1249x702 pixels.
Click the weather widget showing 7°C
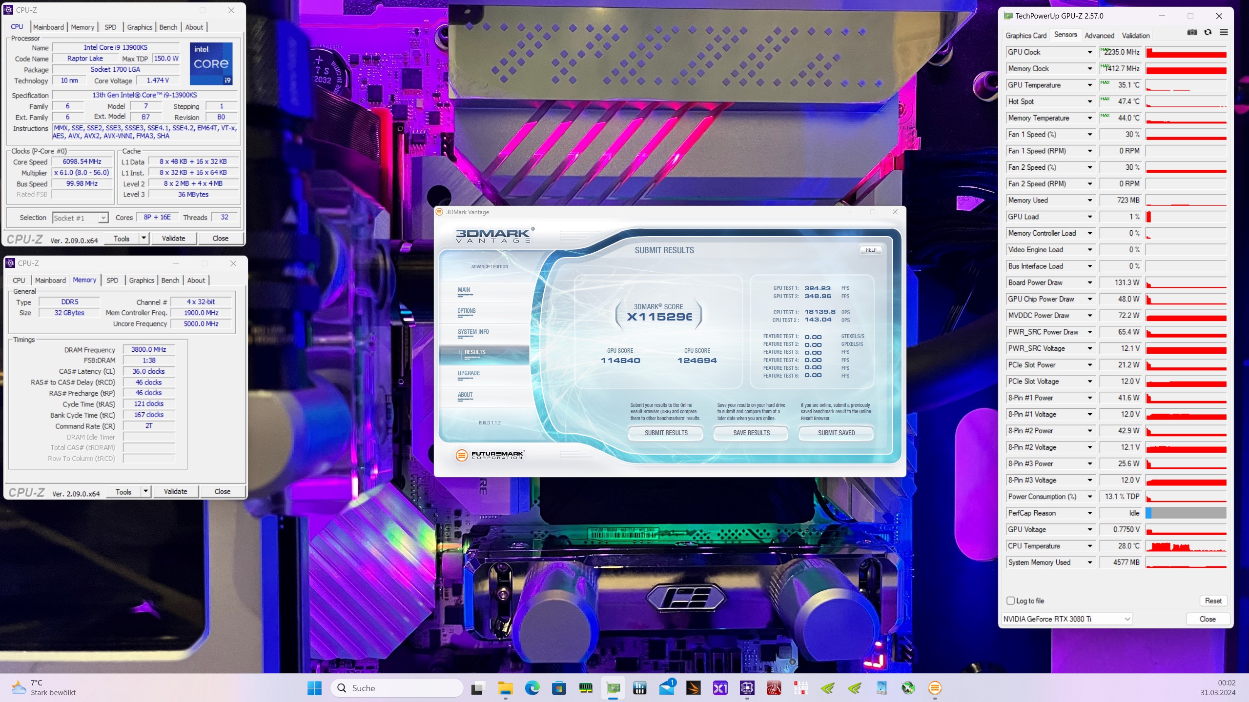[x=44, y=688]
